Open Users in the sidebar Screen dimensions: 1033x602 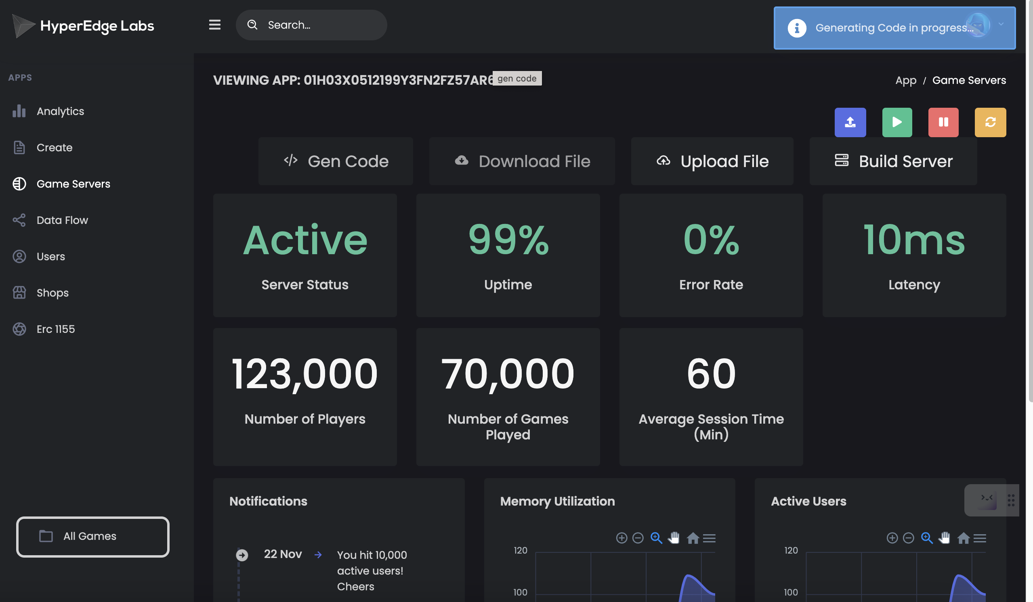pos(51,256)
